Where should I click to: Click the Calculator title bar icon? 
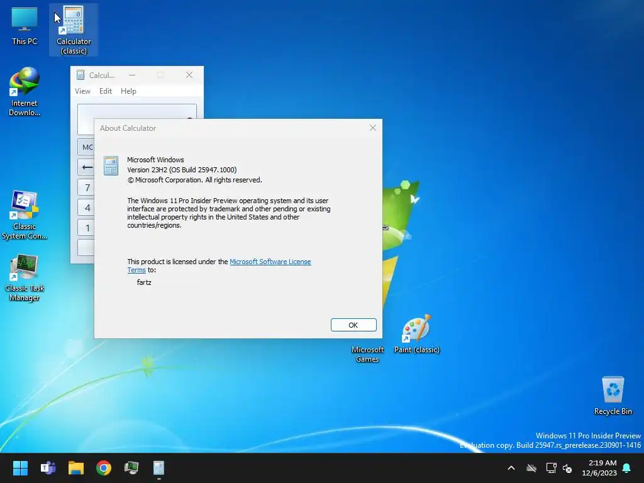[80, 75]
